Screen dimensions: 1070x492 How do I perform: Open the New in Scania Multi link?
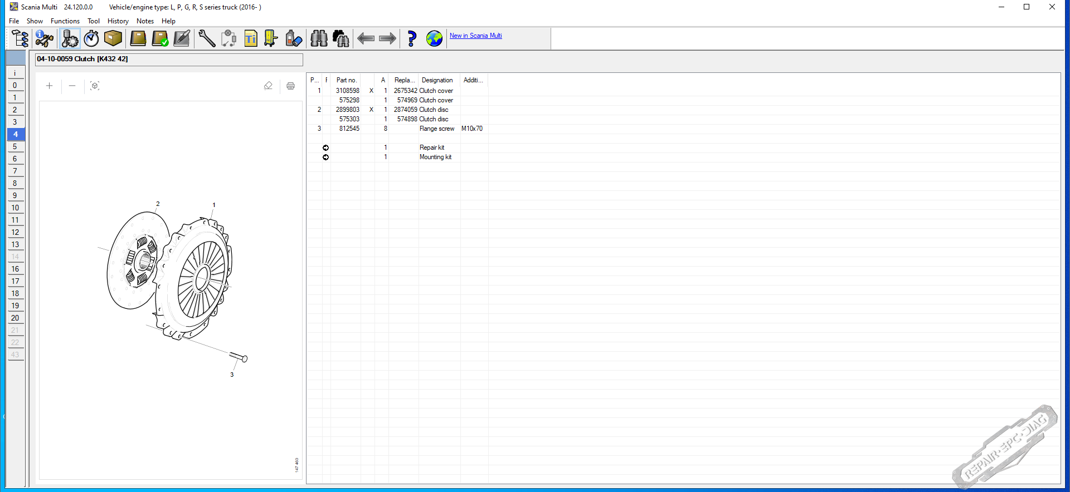tap(476, 36)
